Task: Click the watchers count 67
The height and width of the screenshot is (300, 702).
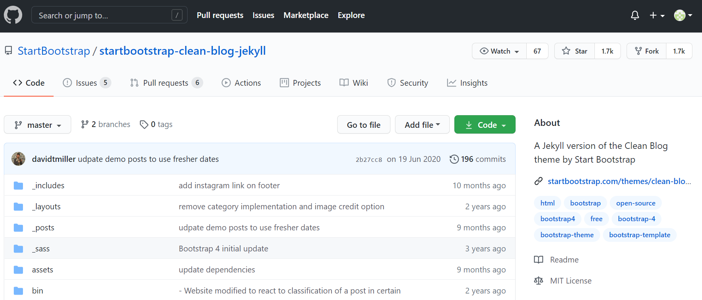Action: point(537,51)
